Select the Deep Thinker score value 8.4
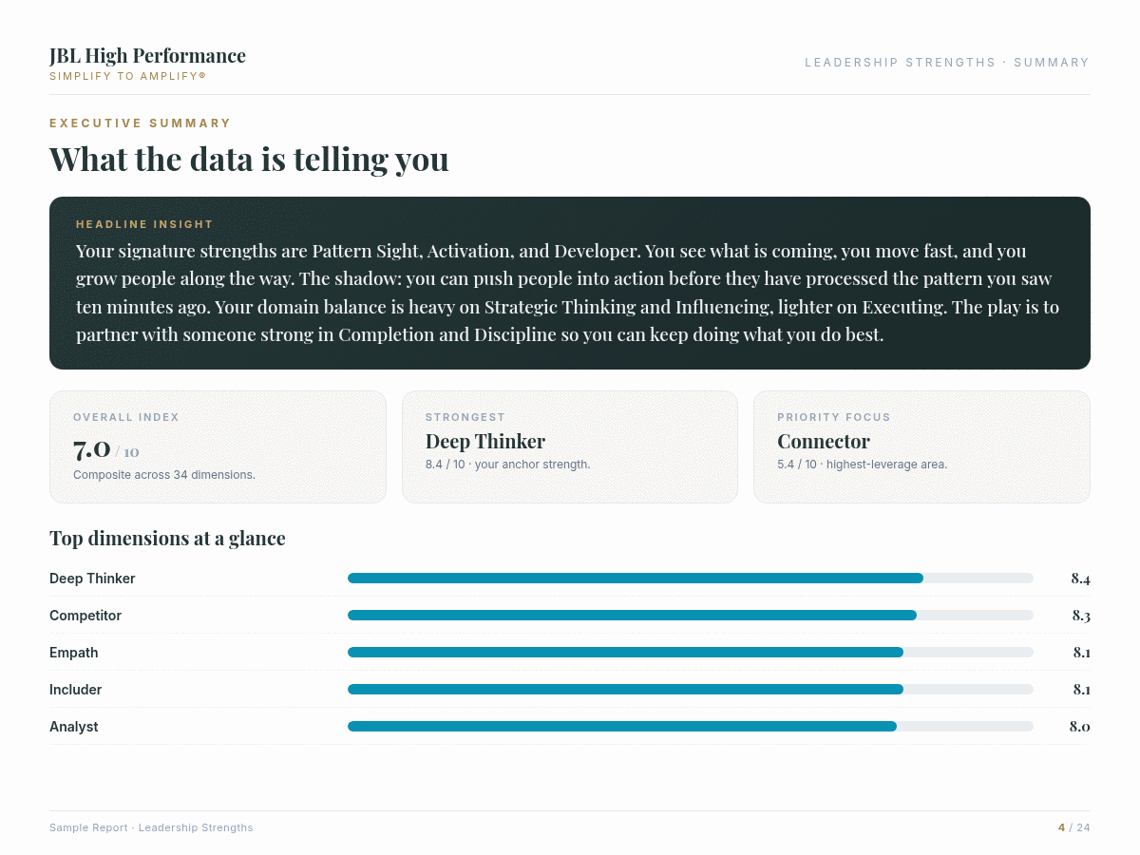 tap(1080, 579)
